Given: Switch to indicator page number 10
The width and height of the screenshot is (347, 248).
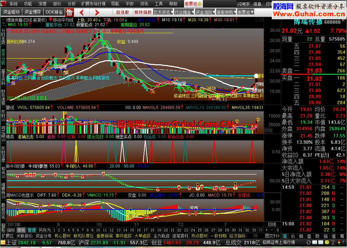Looking at the screenshot, I should [x=98, y=230].
